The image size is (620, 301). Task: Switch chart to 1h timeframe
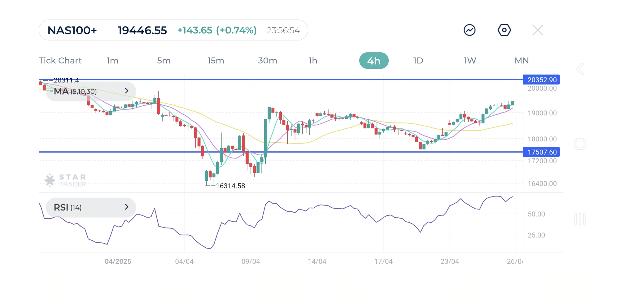(313, 60)
